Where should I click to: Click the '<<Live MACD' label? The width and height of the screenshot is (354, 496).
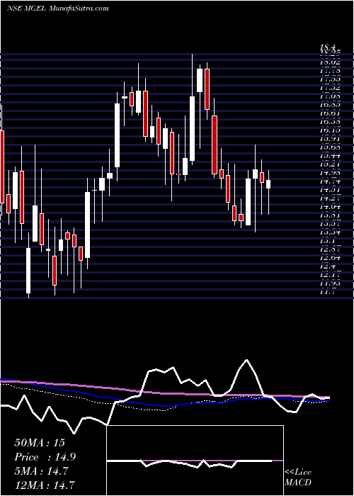point(298,478)
